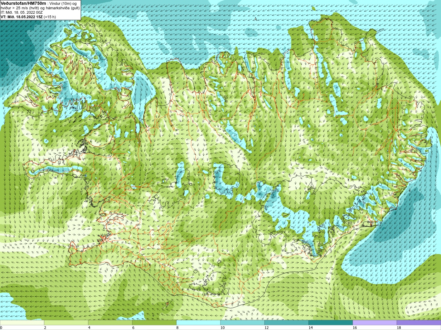Click the pale yellow 0–2 m/s legend swatch
The image size is (441, 330).
click(22, 323)
